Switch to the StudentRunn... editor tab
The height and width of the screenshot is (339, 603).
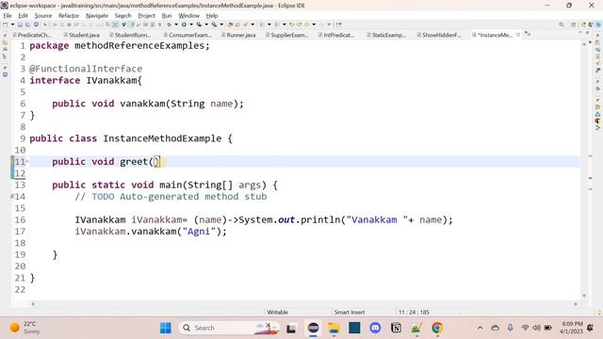[x=130, y=35]
